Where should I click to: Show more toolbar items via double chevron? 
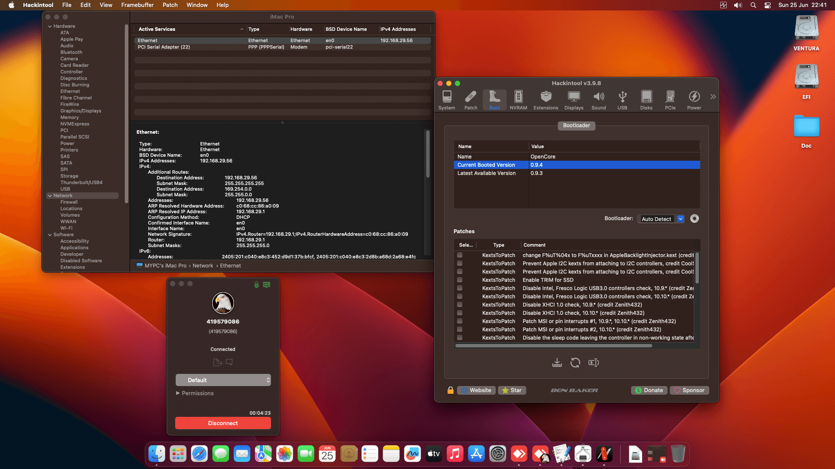pos(713,97)
